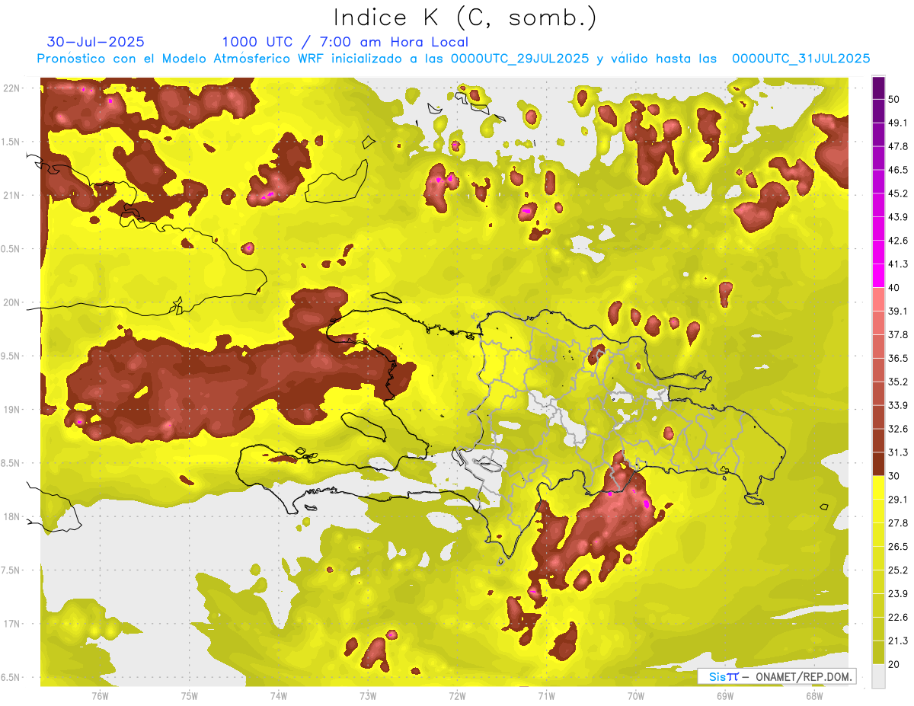The width and height of the screenshot is (914, 706).
Task: Pick the bright yellow swatch between 29.1 and 30
Action: coord(878,488)
